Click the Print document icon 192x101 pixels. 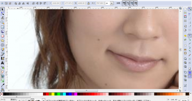pyautogui.click(x=185, y=20)
